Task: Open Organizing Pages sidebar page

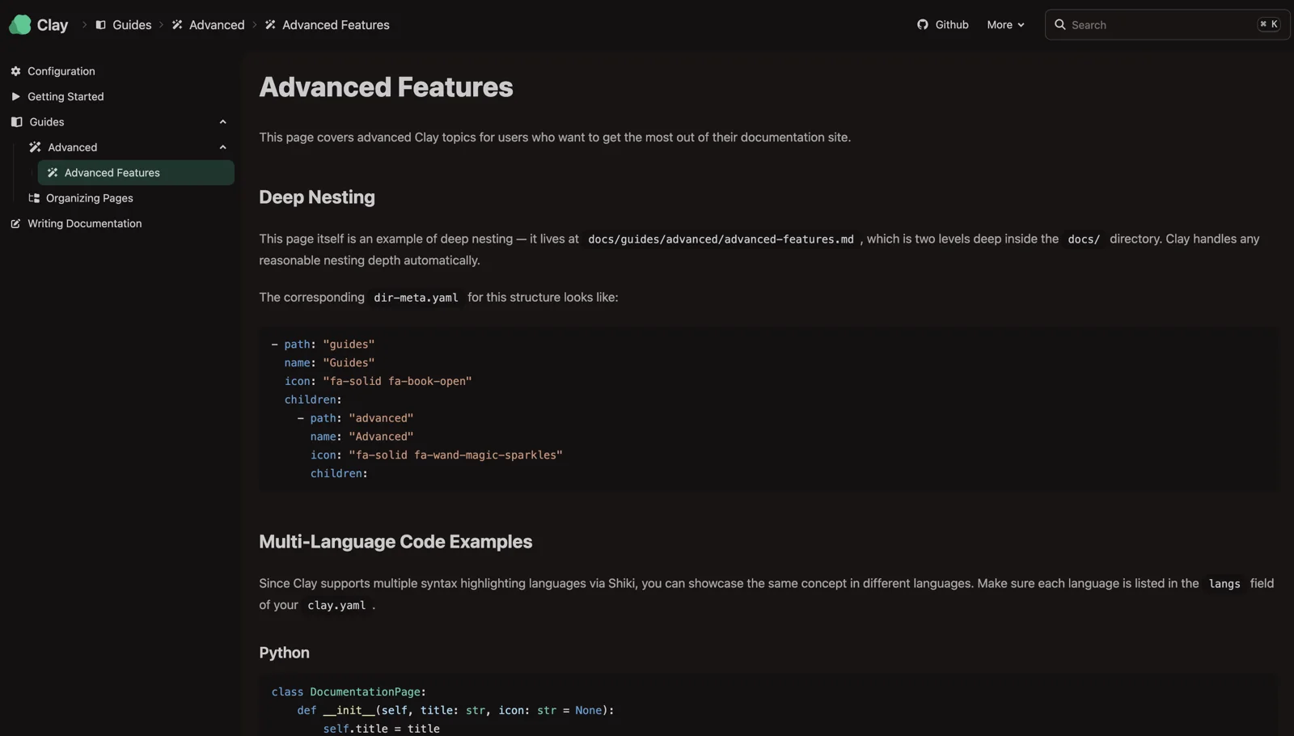Action: pyautogui.click(x=90, y=198)
